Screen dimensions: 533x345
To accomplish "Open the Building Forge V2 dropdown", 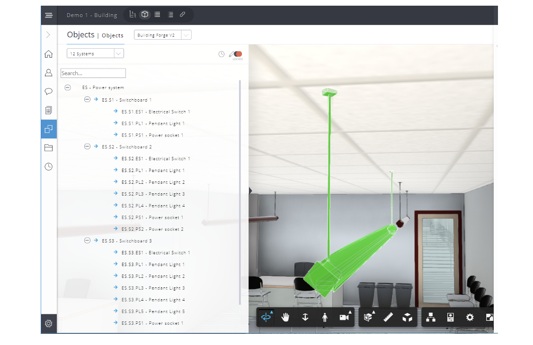I will tap(162, 35).
